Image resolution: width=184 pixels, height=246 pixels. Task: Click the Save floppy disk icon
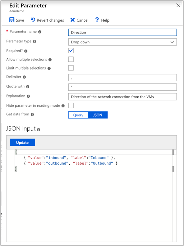(x=12, y=20)
